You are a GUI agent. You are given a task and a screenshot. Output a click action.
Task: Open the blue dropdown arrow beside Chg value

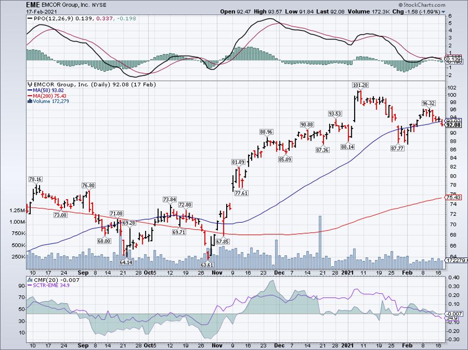[443, 12]
